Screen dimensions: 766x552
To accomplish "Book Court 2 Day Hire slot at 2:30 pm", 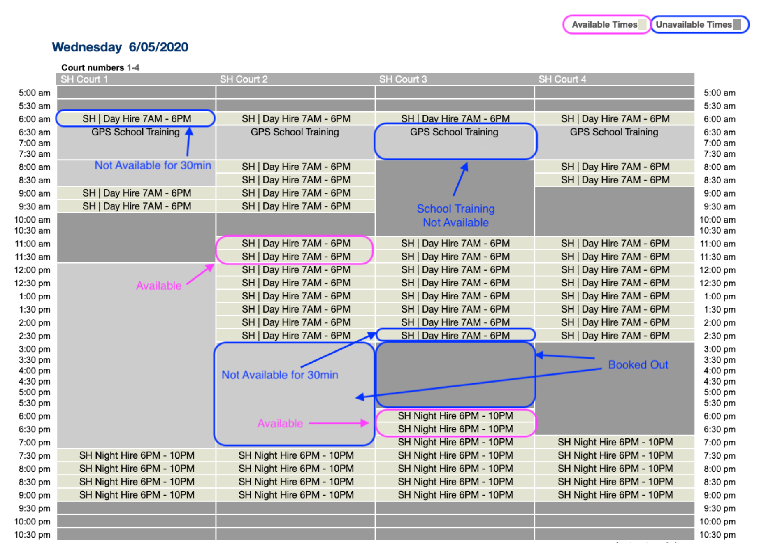I will click(x=295, y=335).
